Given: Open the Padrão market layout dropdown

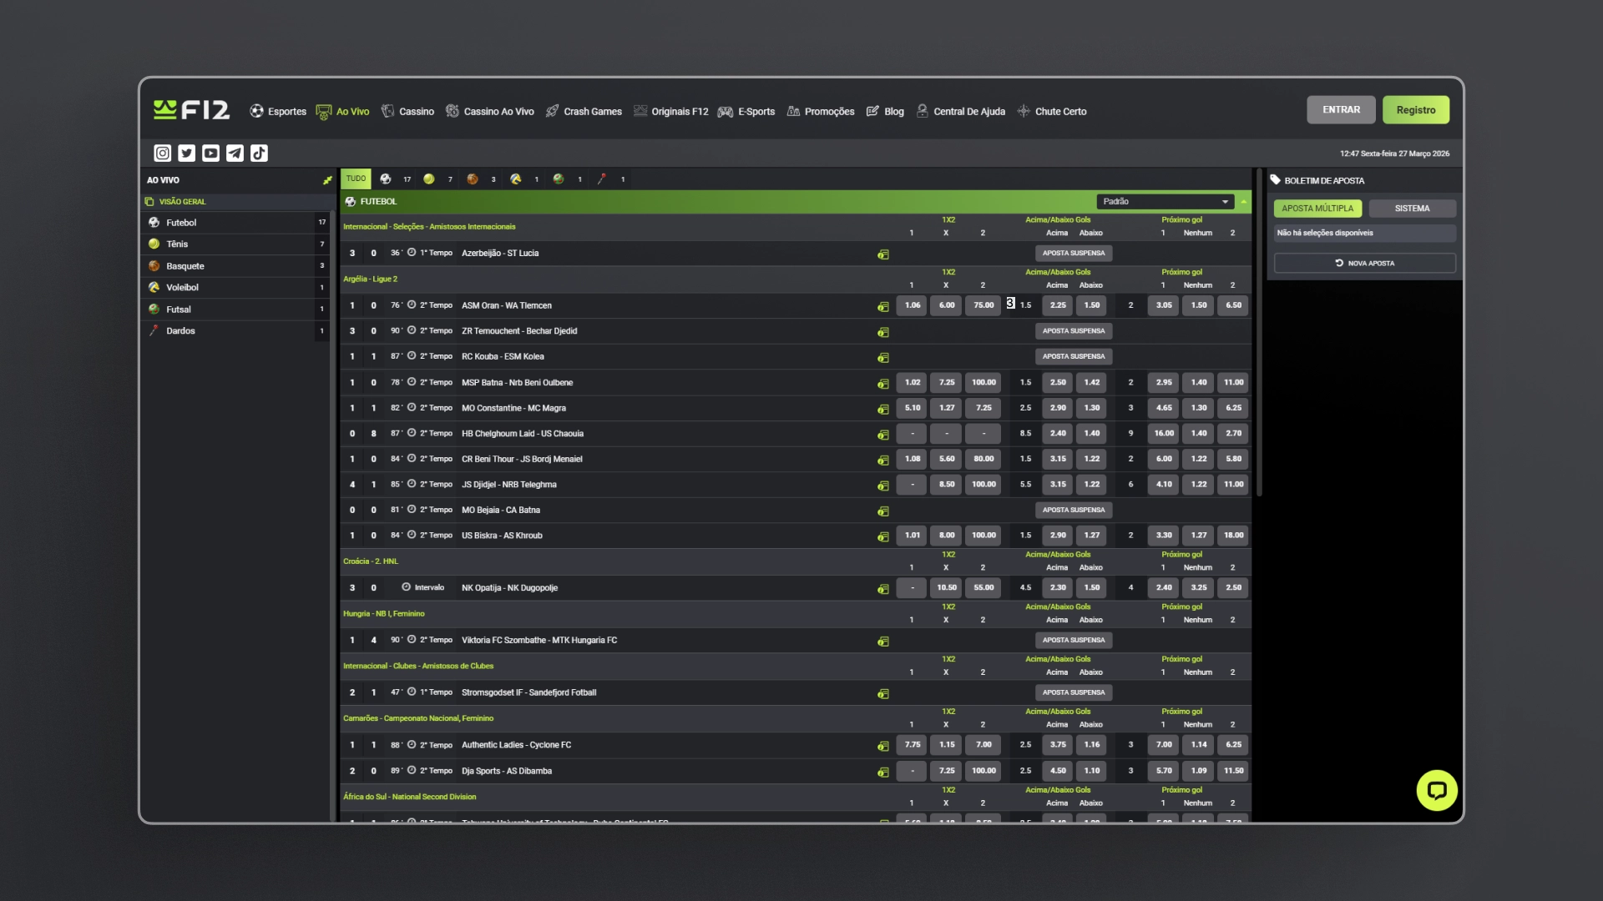Looking at the screenshot, I should point(1165,201).
